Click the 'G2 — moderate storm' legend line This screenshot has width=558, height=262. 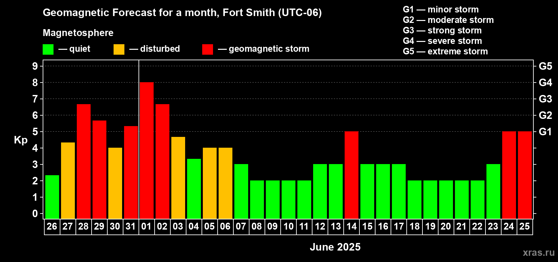click(448, 20)
